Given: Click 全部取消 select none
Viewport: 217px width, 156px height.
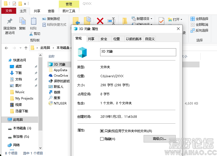Looking at the screenshot, I should [x=200, y=25].
